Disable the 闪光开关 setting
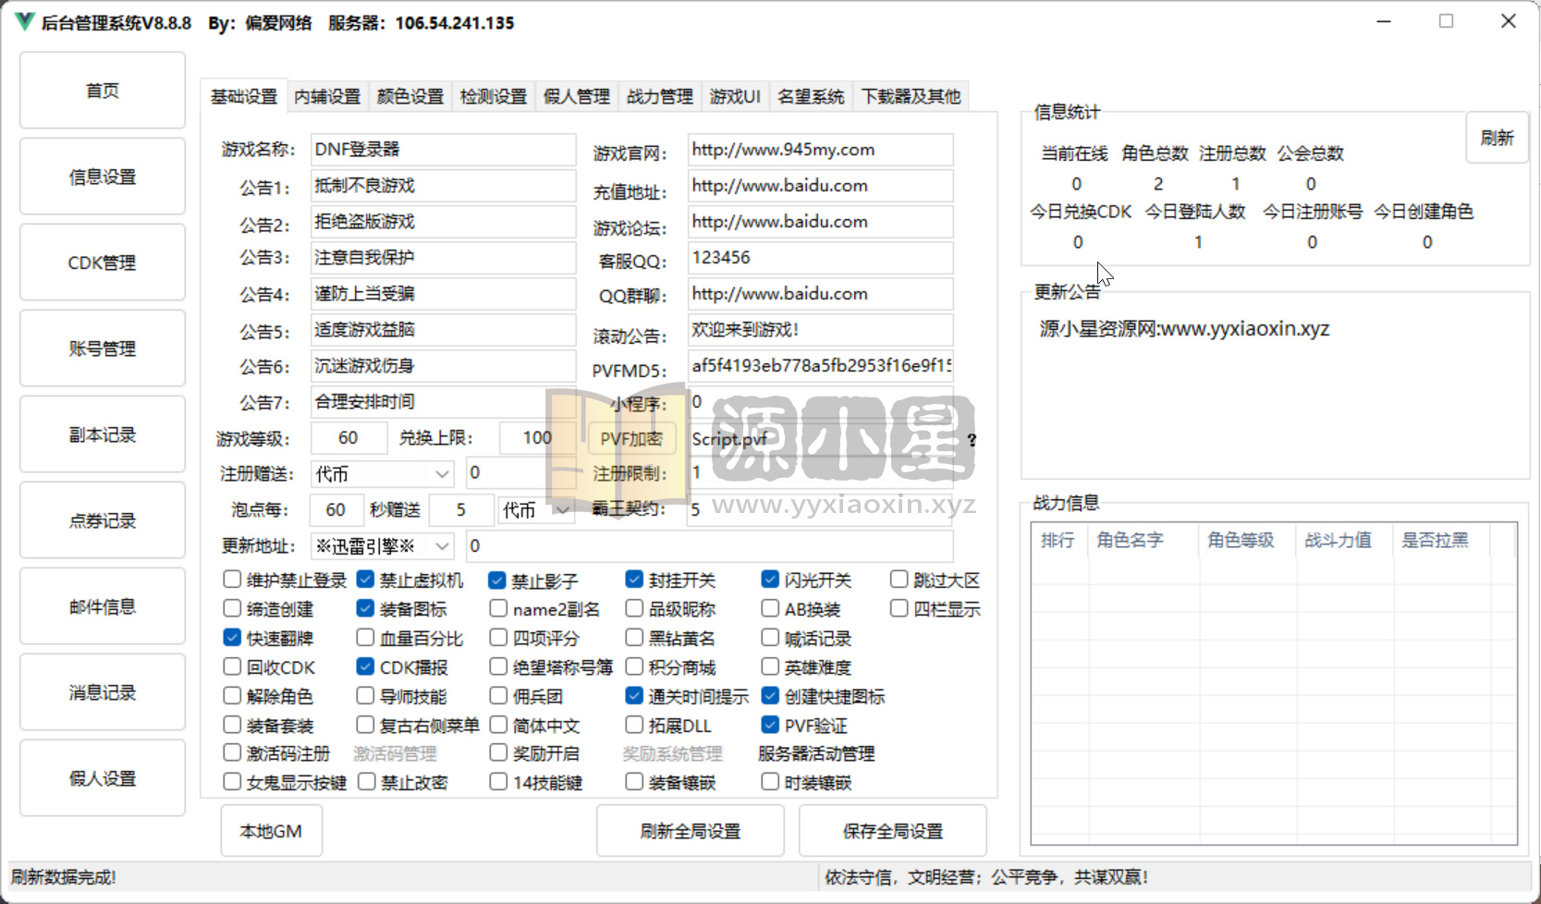Screen dimensions: 1541x904 (770, 580)
